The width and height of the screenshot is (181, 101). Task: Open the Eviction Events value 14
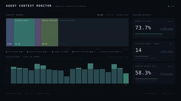(138, 50)
